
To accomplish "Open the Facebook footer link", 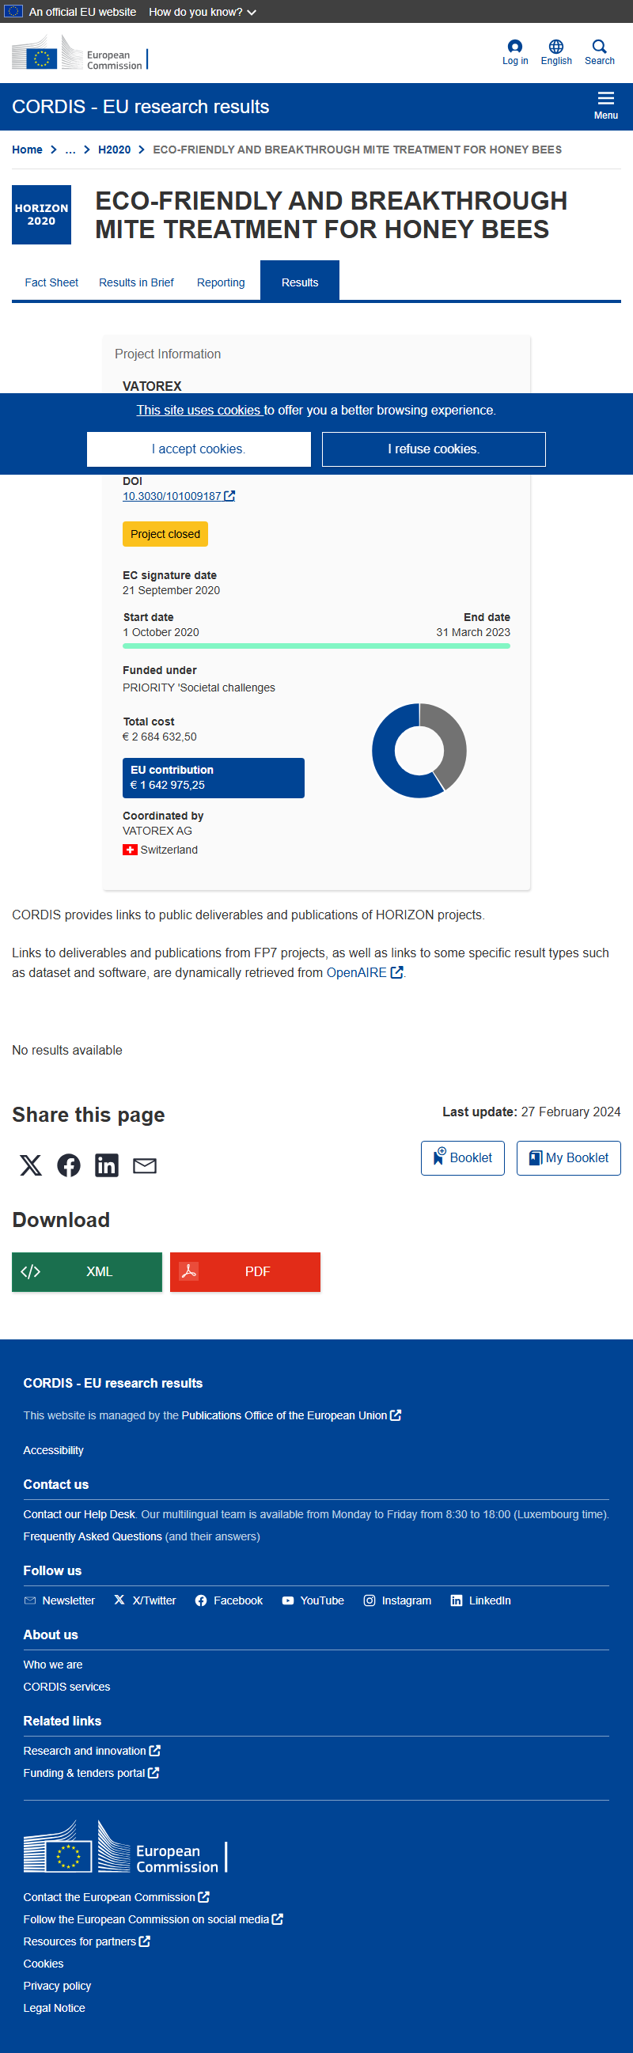I will click(229, 1600).
